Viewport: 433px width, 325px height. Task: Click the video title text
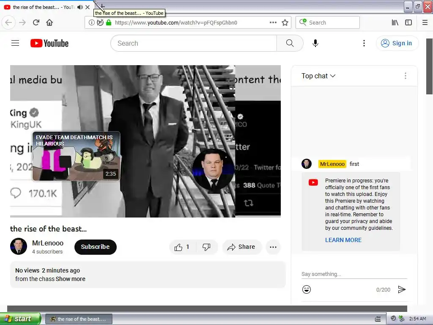click(x=48, y=229)
